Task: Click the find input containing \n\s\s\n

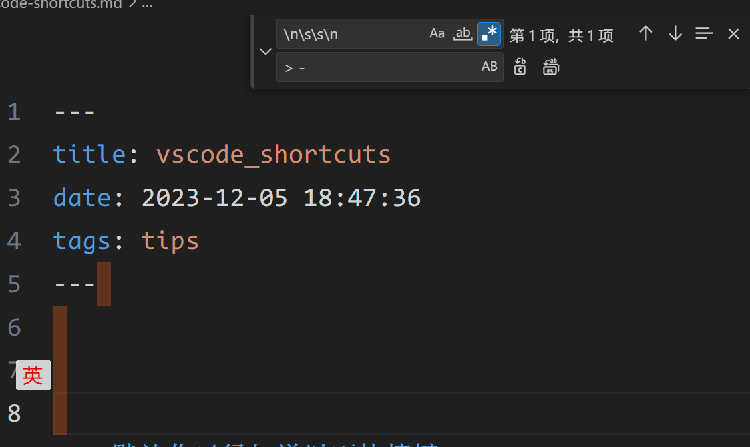Action: pyautogui.click(x=352, y=34)
